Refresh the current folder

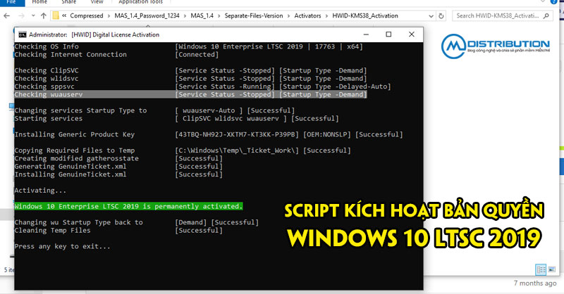(441, 15)
